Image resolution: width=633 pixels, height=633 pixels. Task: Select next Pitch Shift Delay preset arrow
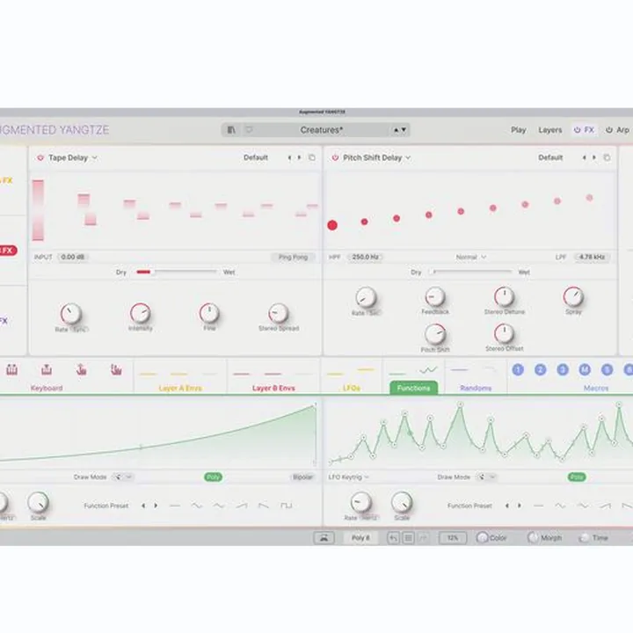593,157
